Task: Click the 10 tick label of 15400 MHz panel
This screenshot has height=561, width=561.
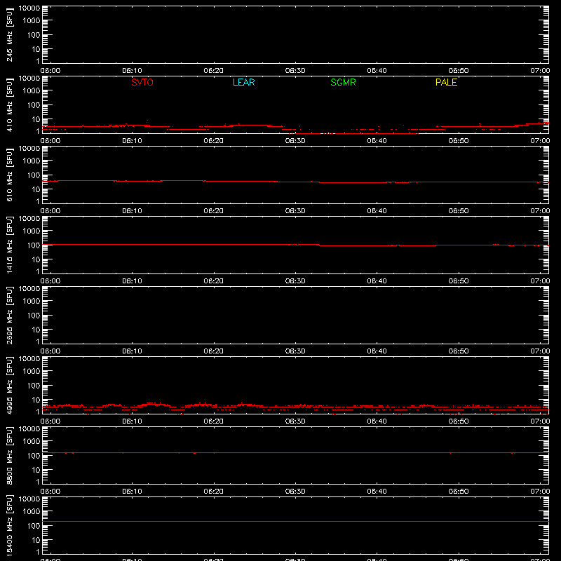Action: coord(36,540)
